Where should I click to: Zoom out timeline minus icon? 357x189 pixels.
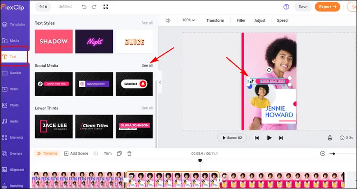point(323,153)
